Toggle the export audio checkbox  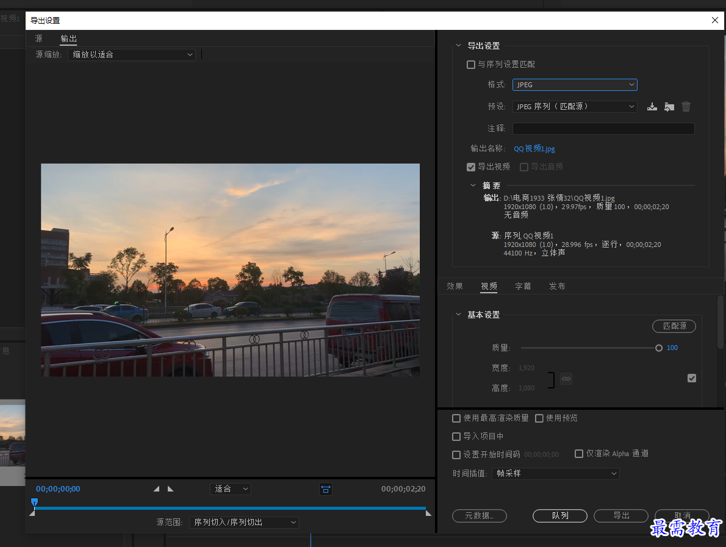[x=524, y=166]
